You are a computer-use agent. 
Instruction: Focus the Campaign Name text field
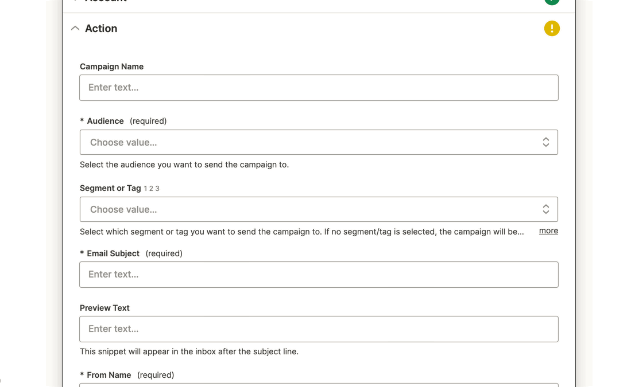click(319, 88)
